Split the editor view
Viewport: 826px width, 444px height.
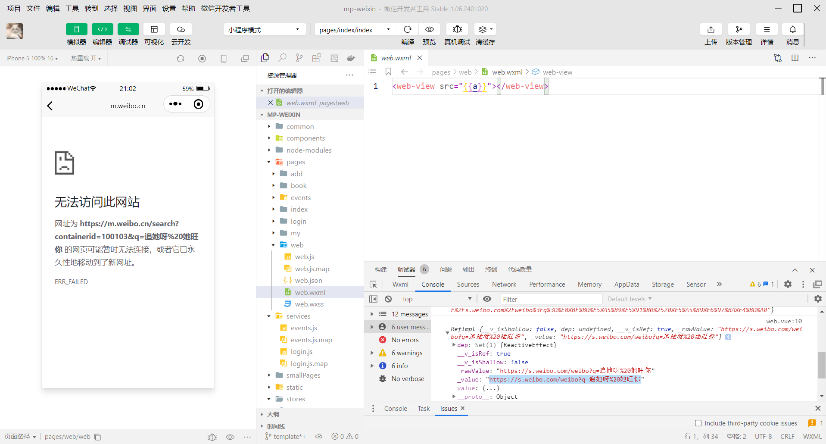pyautogui.click(x=795, y=58)
